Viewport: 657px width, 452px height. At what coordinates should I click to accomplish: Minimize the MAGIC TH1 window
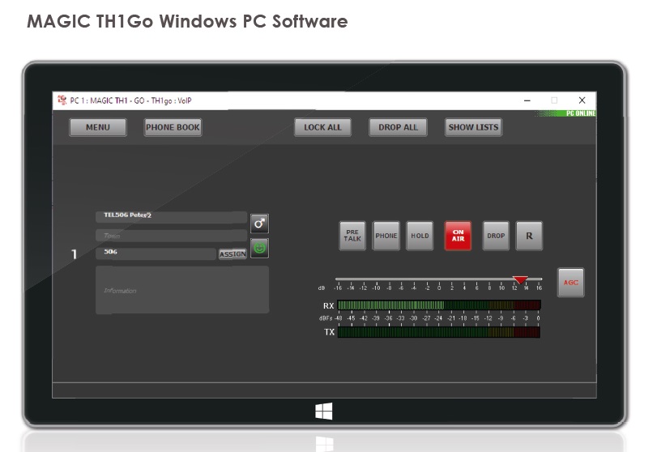coord(527,100)
